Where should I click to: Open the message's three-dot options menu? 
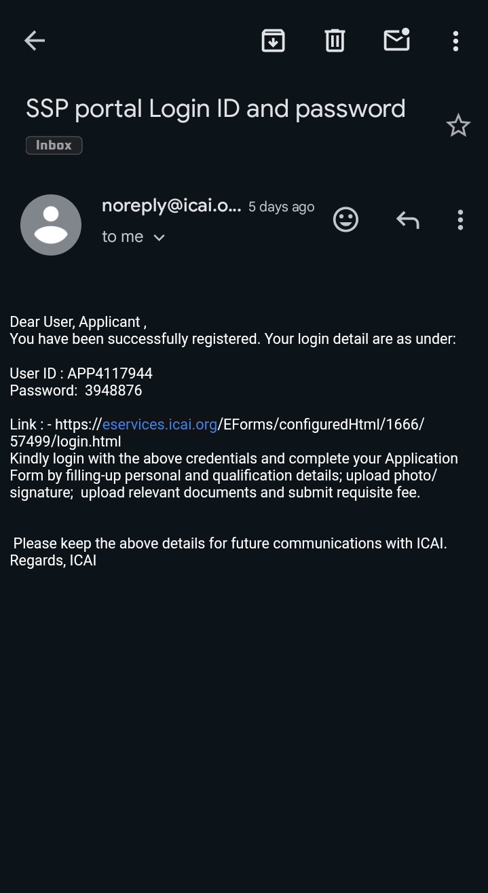(x=460, y=220)
